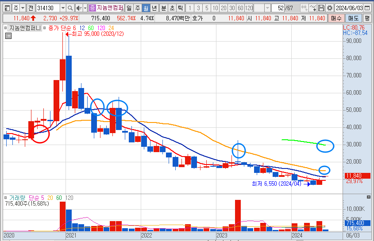Click the red moving average period 6
This screenshot has width=374, height=241.
74,28
